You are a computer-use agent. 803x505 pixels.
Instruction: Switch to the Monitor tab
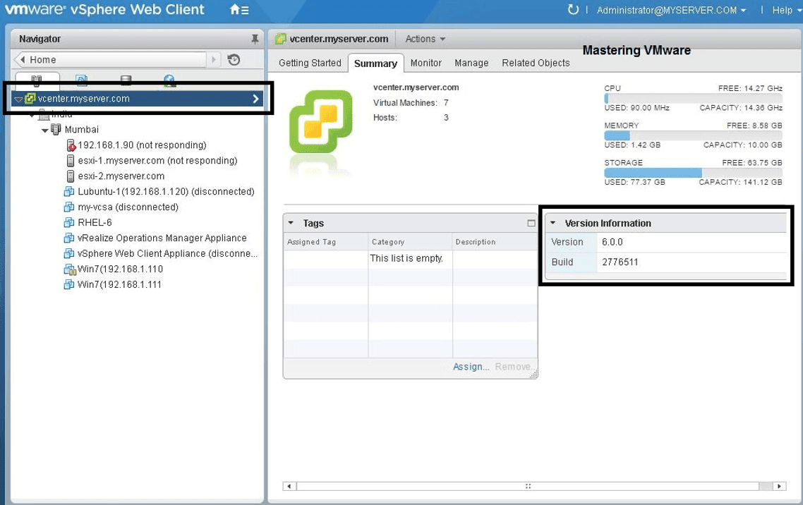425,63
